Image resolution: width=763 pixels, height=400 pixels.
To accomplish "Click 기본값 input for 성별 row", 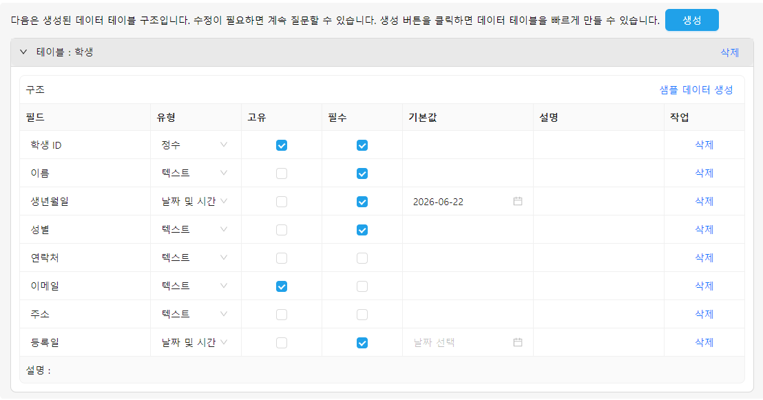I will [468, 229].
